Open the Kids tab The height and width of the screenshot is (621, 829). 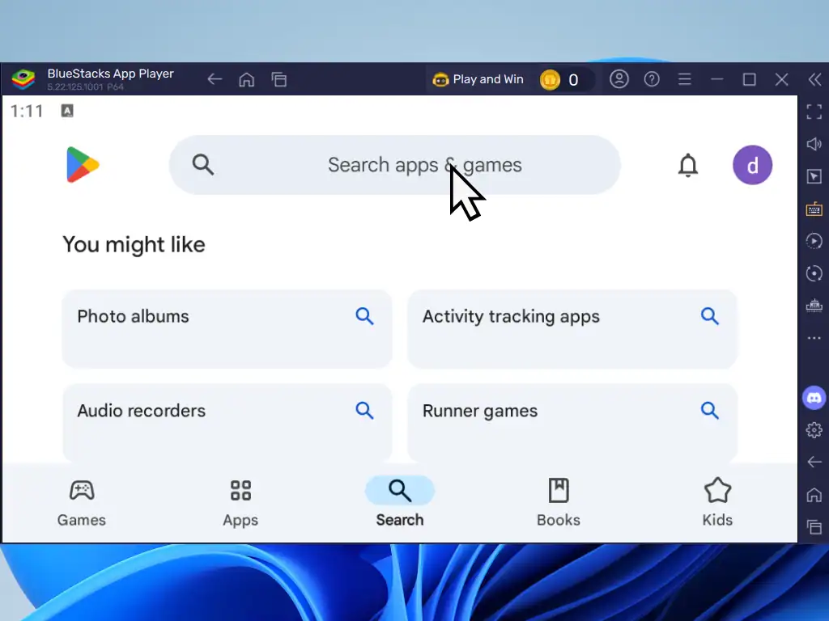pos(717,502)
